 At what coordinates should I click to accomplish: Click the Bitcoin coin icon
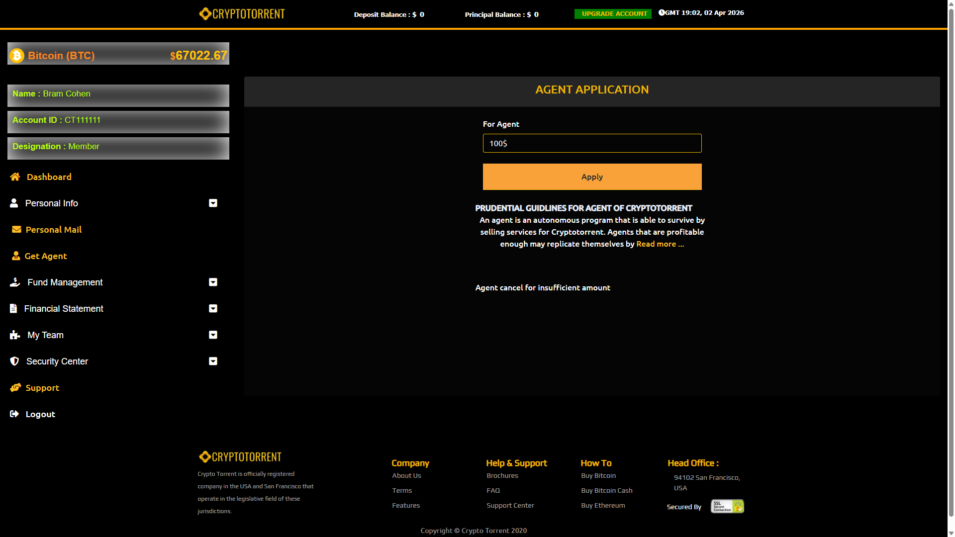coord(17,56)
